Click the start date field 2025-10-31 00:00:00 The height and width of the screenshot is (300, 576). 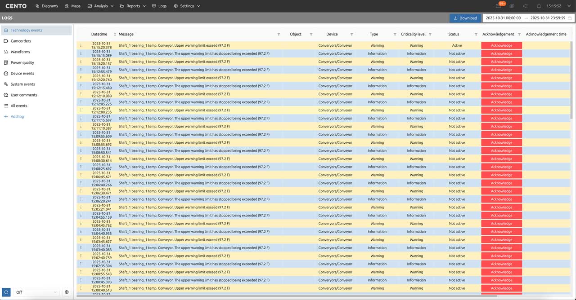[503, 18]
